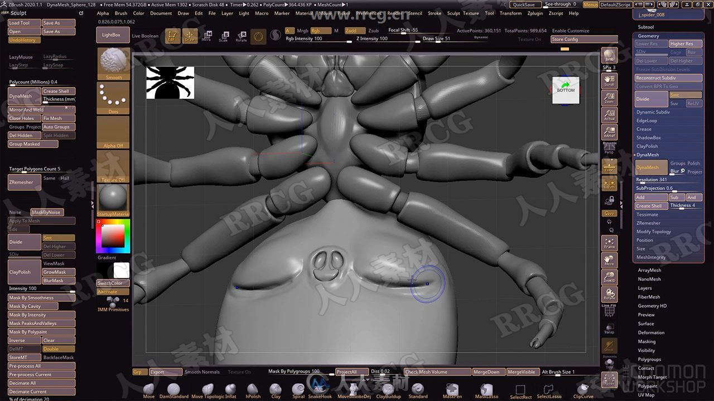Expand the NanoMesh subpalette
714x401 pixels.
649,279
